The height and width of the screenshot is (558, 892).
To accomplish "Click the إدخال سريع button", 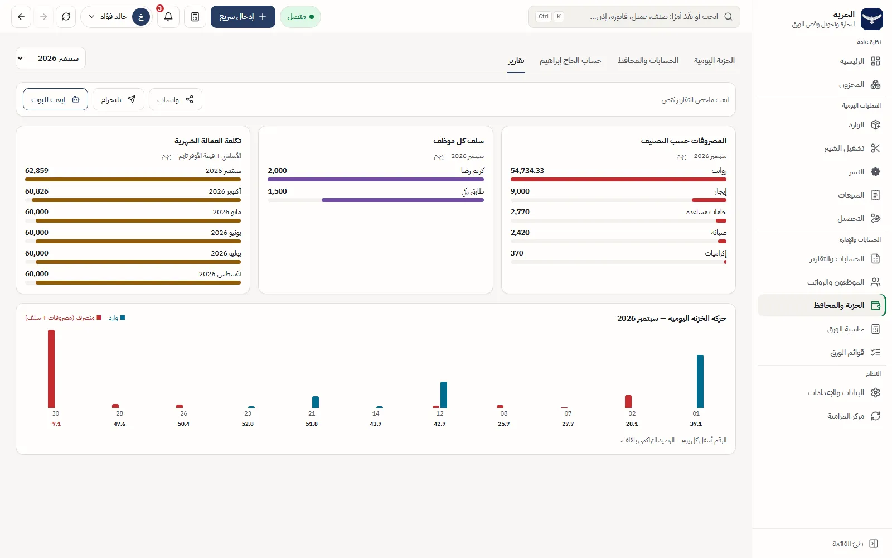I will click(x=243, y=17).
